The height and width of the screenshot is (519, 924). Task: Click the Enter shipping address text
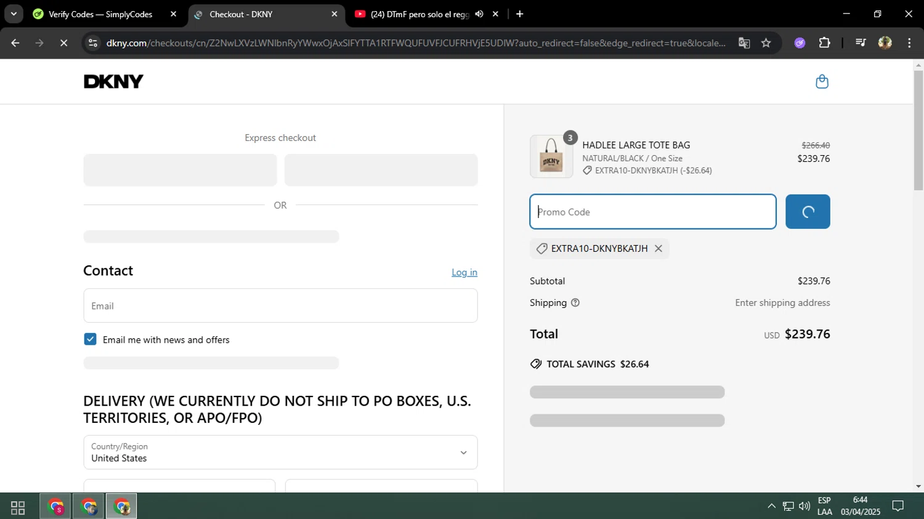point(782,303)
